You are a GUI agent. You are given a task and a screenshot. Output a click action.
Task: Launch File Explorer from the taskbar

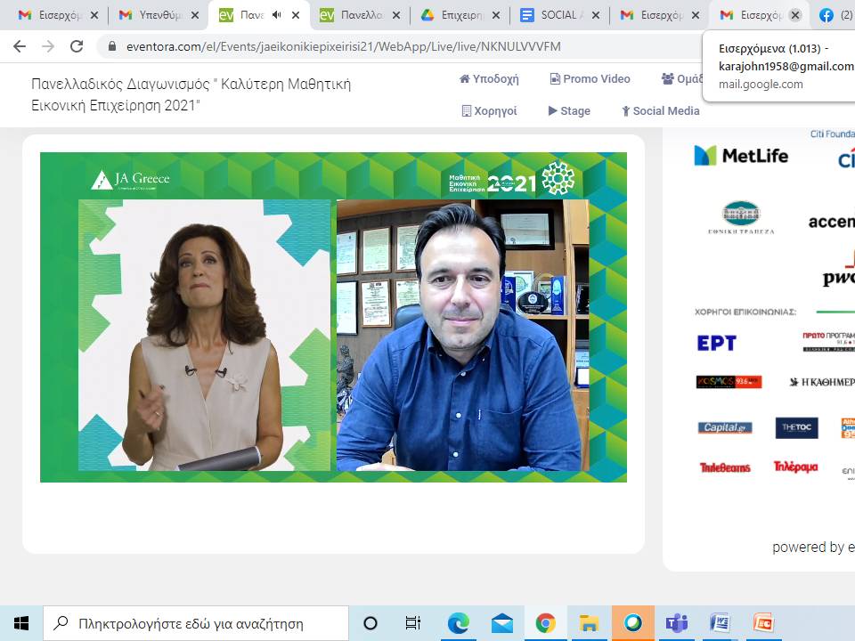click(589, 623)
